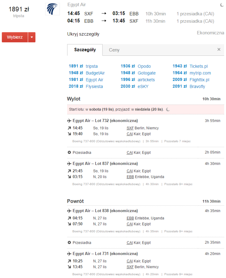Click moon icon in the flight start notice
This screenshot has width=226, height=278.
168,110
